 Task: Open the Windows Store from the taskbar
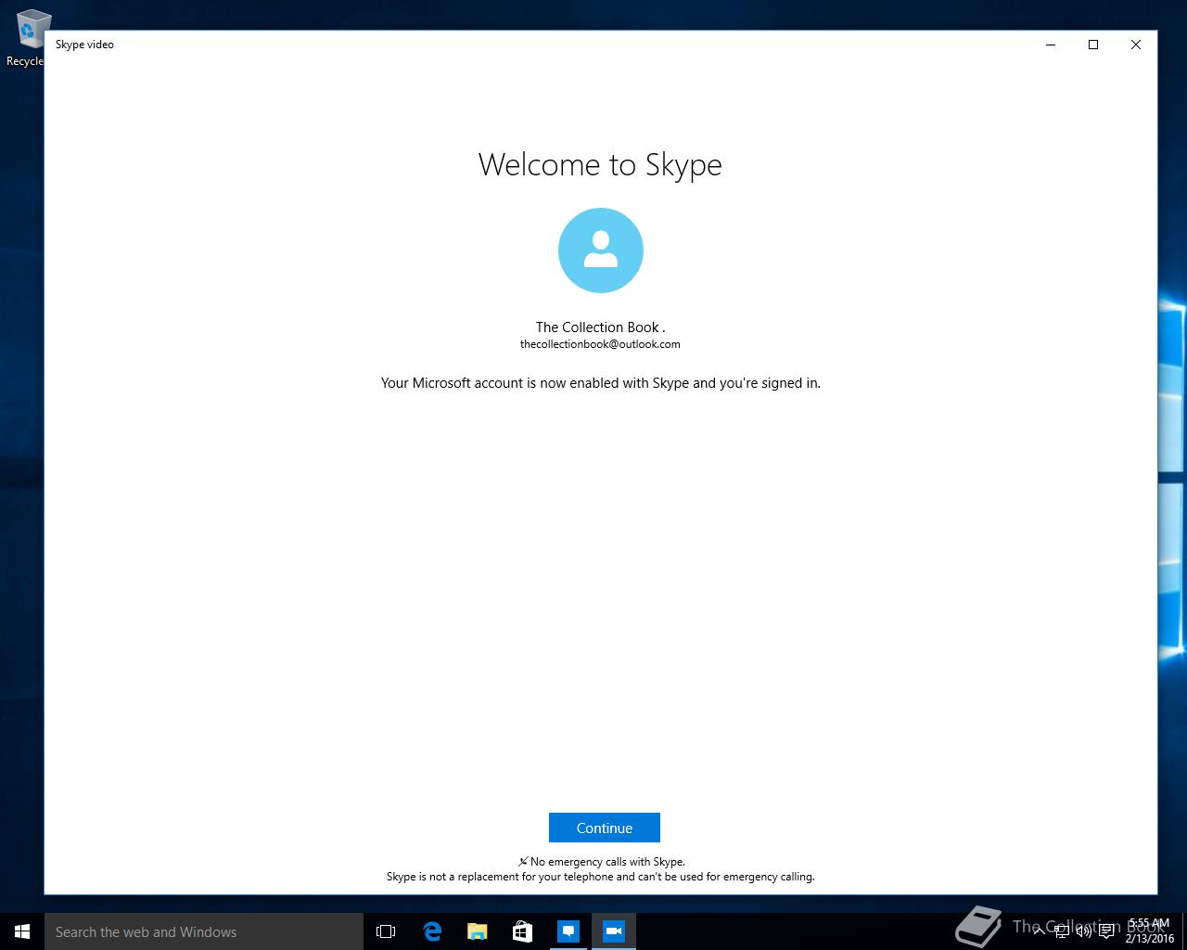tap(522, 931)
